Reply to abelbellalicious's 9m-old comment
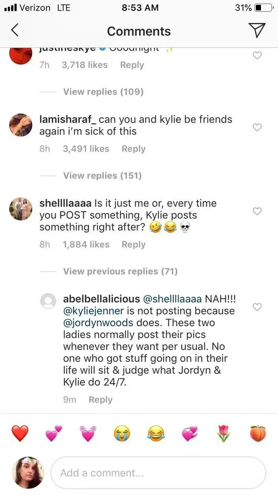The width and height of the screenshot is (278, 495). (x=100, y=400)
